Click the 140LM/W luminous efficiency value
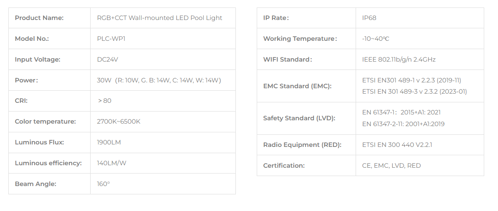The height and width of the screenshot is (211, 498). click(111, 163)
